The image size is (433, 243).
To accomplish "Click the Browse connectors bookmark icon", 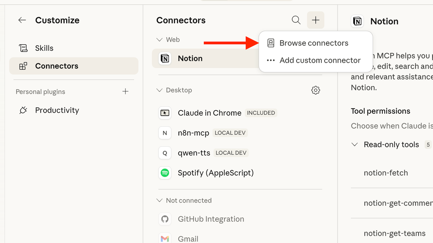I will [271, 43].
